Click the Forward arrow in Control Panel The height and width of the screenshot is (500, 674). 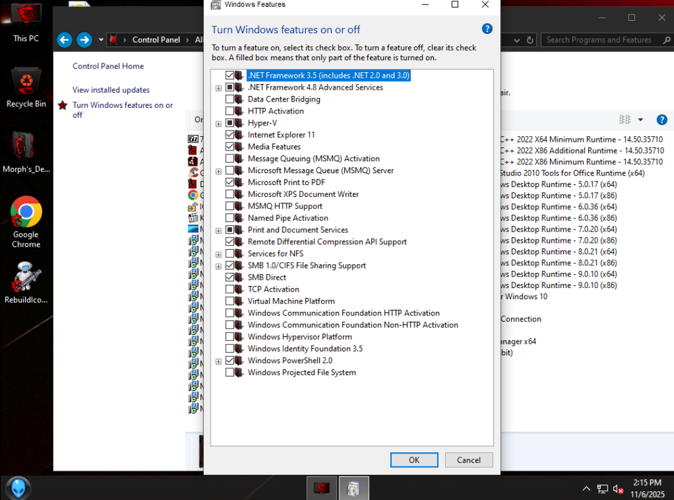(x=84, y=40)
